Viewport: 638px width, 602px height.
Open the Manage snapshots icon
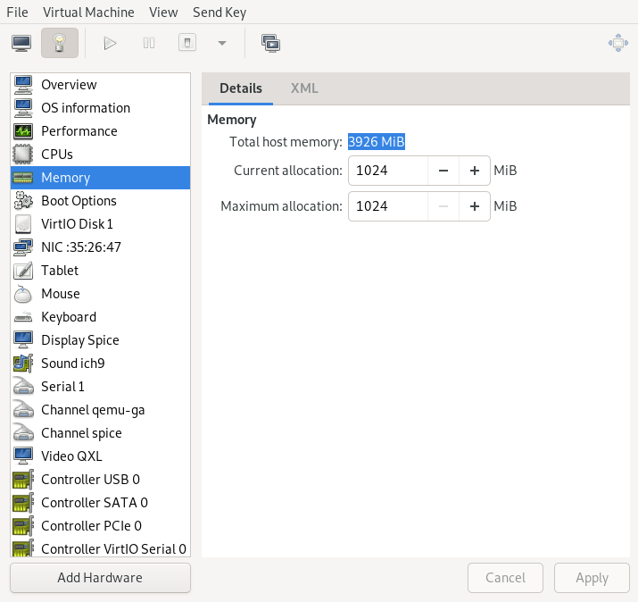tap(270, 43)
